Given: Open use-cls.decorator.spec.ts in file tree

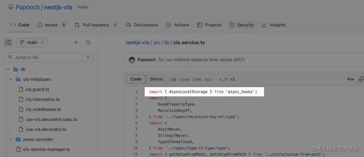Looking at the screenshot, I should [52, 120].
